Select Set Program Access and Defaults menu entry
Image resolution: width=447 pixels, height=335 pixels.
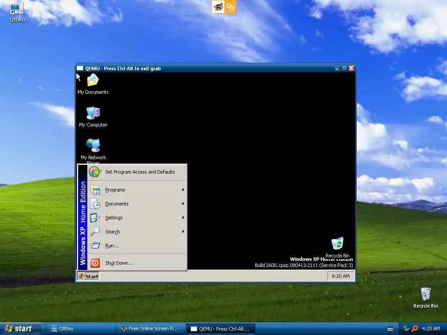[138, 172]
